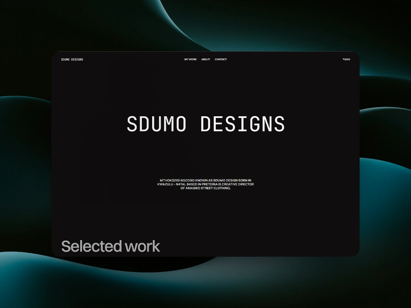
Task: Click the large SDUMO DESIGNS hero title
Action: (x=206, y=124)
